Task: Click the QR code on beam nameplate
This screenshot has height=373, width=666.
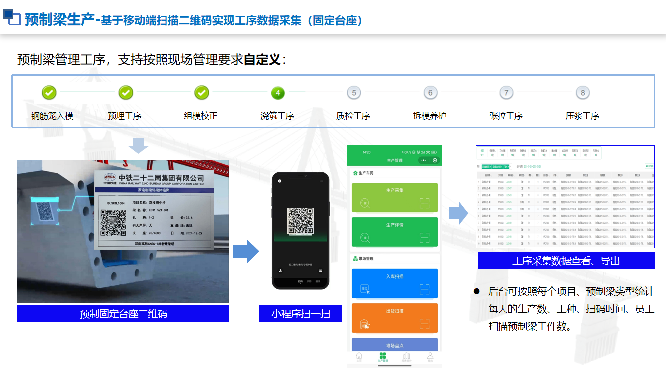Action: 113,222
